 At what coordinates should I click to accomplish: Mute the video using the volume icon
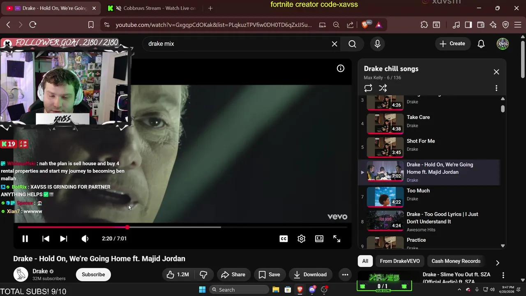(85, 238)
